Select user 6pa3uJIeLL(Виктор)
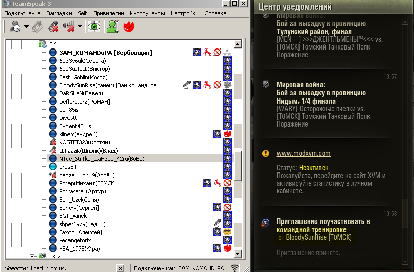Screen dimensions: 414x272 (85, 69)
